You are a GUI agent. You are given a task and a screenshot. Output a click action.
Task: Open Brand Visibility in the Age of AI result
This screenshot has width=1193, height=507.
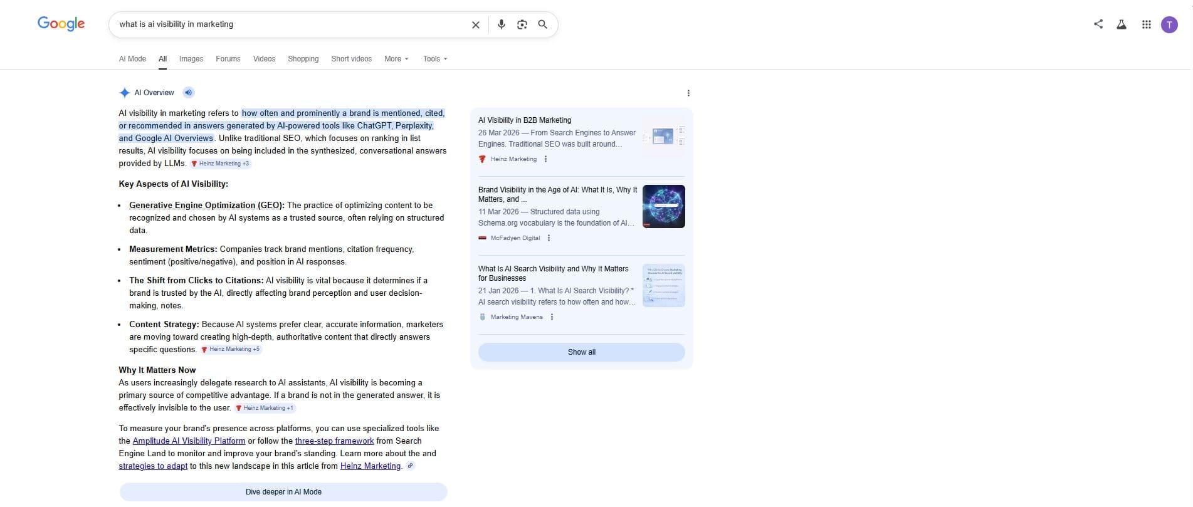[557, 194]
